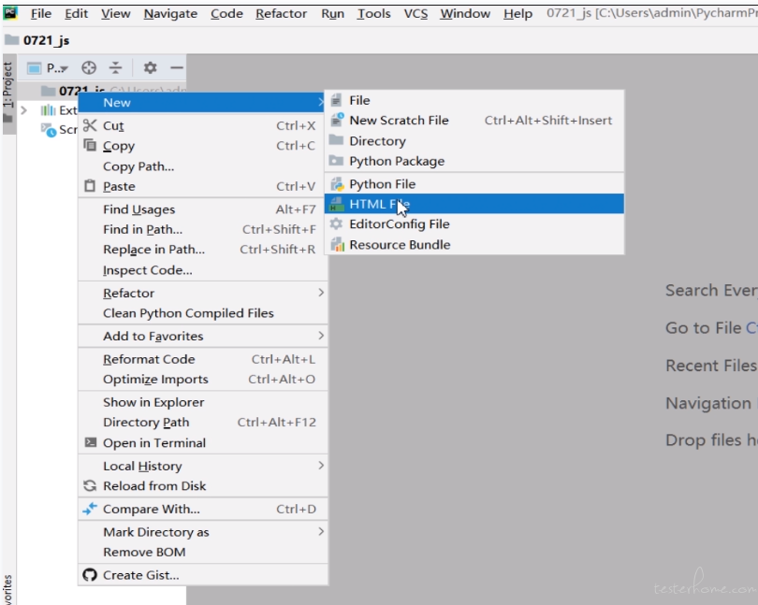Open the Refactor menu in menu bar
758x605 pixels.
point(282,13)
